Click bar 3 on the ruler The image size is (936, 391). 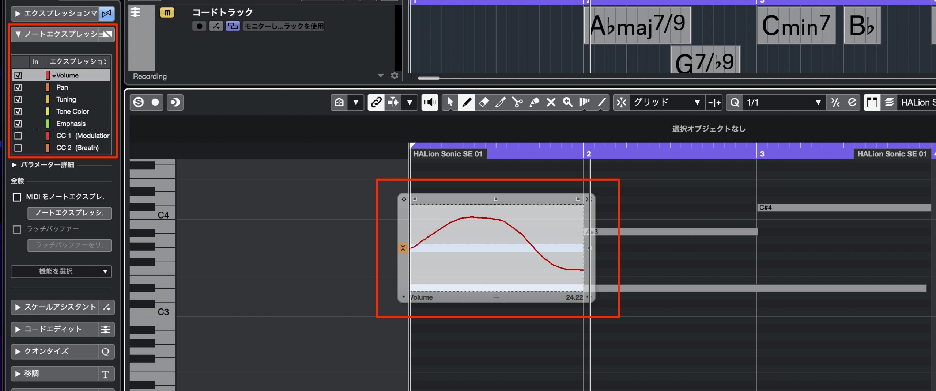[762, 154]
